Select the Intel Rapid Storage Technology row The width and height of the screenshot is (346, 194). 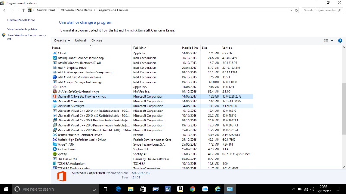point(152,82)
